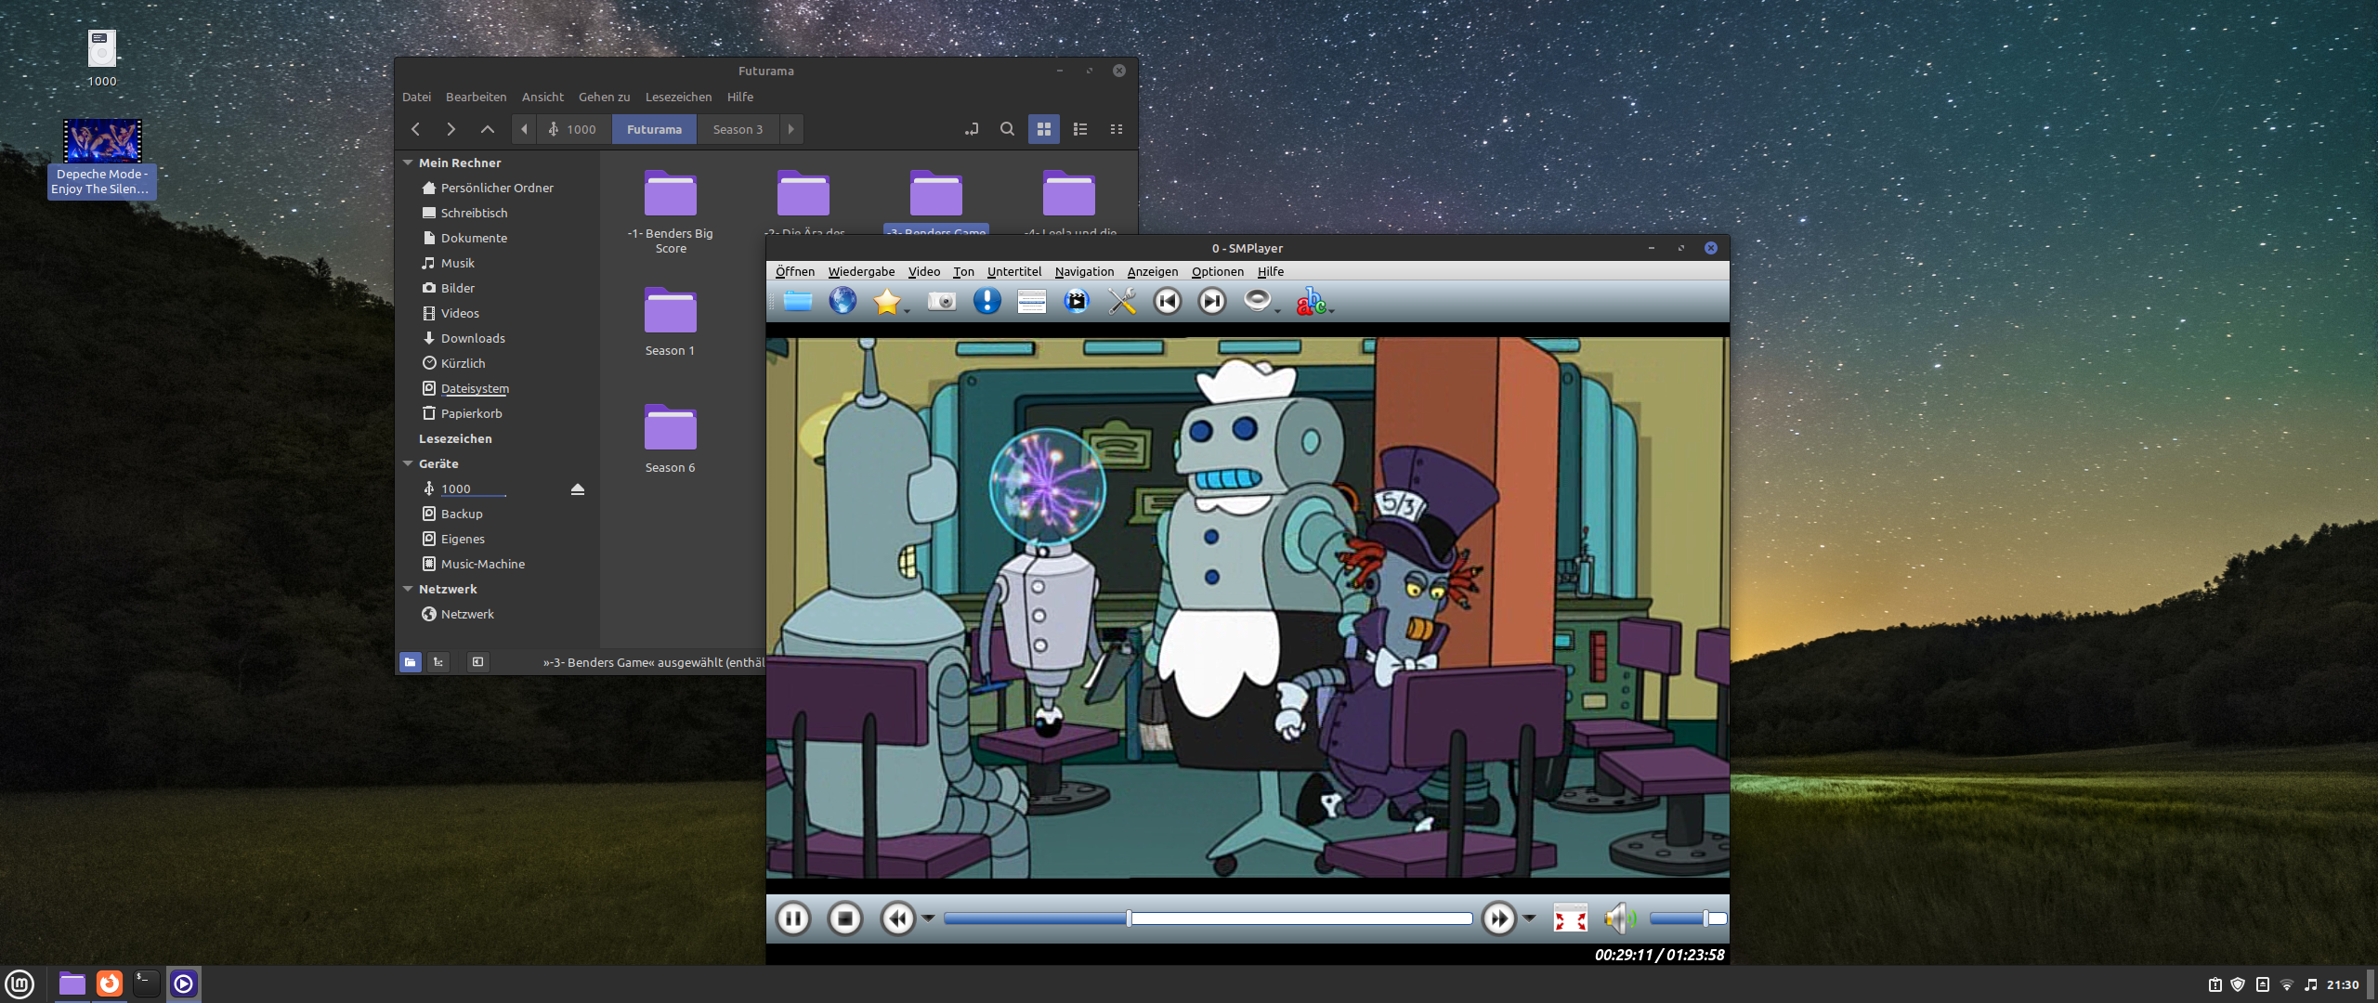Stop the video playback

pos(844,918)
